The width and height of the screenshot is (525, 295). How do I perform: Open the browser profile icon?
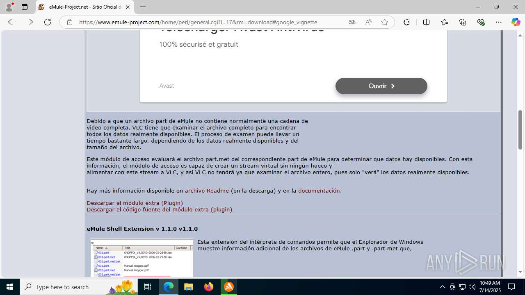pos(9,7)
